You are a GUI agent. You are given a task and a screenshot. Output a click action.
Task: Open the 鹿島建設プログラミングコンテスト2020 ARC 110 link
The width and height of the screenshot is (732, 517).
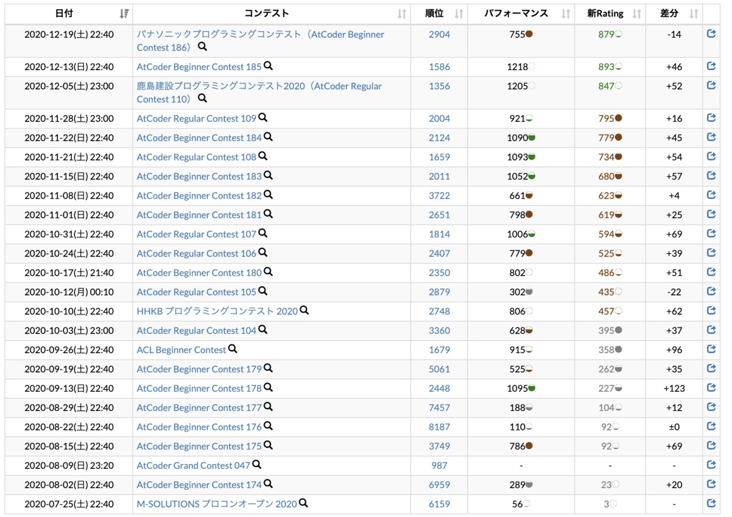(259, 93)
